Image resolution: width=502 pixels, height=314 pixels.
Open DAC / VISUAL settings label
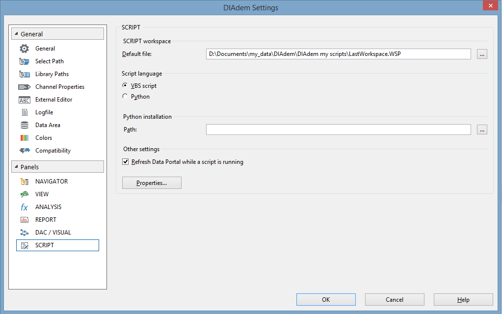coord(53,233)
